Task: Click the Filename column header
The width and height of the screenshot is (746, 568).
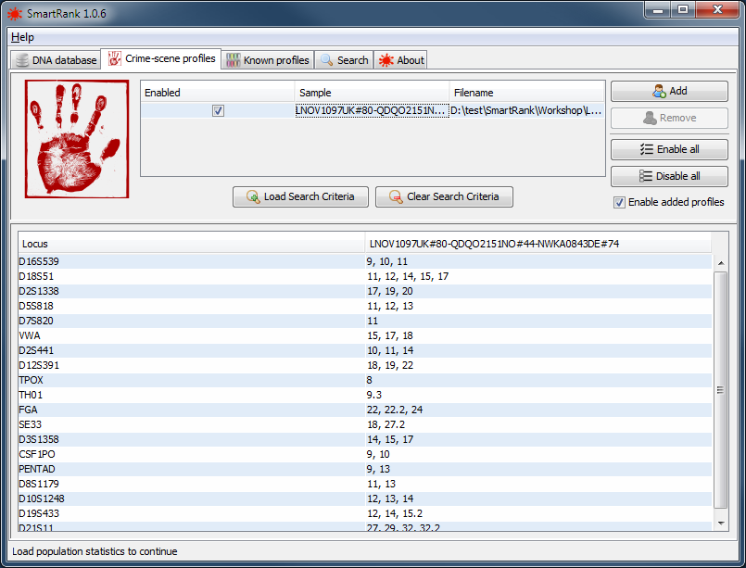Action: tap(473, 92)
